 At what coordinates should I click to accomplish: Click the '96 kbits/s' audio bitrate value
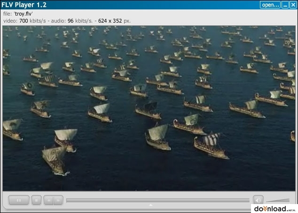[80, 21]
